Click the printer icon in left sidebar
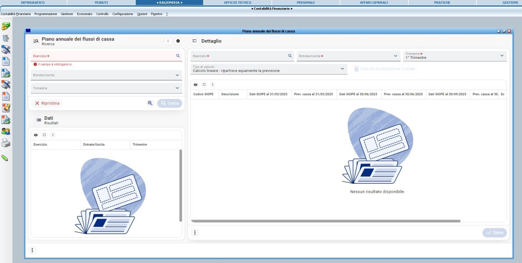 5,143
